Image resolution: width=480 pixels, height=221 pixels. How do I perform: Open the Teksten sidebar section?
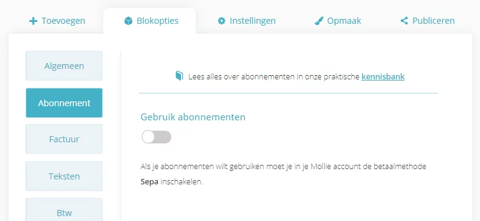(x=64, y=176)
